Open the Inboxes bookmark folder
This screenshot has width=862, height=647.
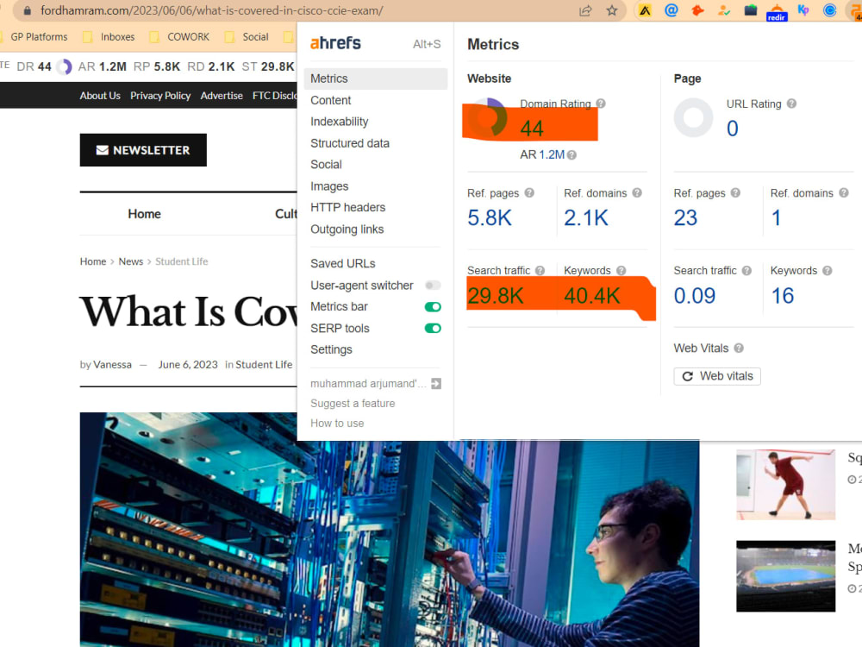click(x=109, y=37)
